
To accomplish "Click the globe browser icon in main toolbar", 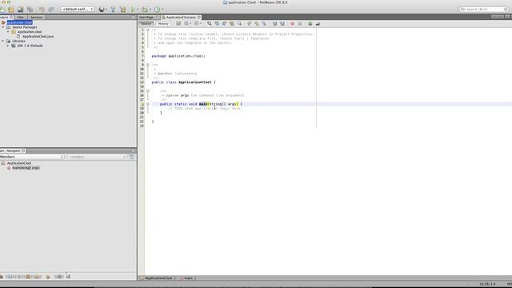I will pos(102,10).
